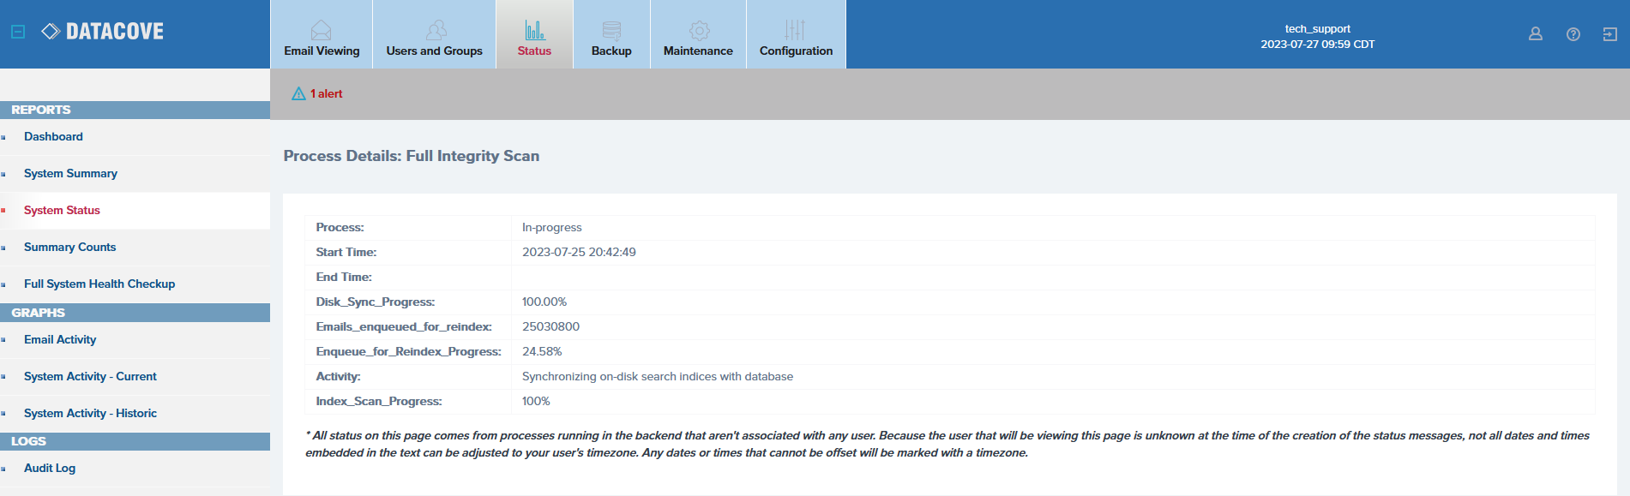Viewport: 1630px width, 496px height.
Task: Open the Dashboard report
Action: (x=53, y=137)
